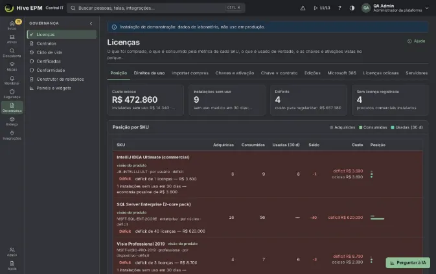The image size is (436, 274).
Task: Click visão do produto under SQL Server Enterprise
Action: point(132,213)
